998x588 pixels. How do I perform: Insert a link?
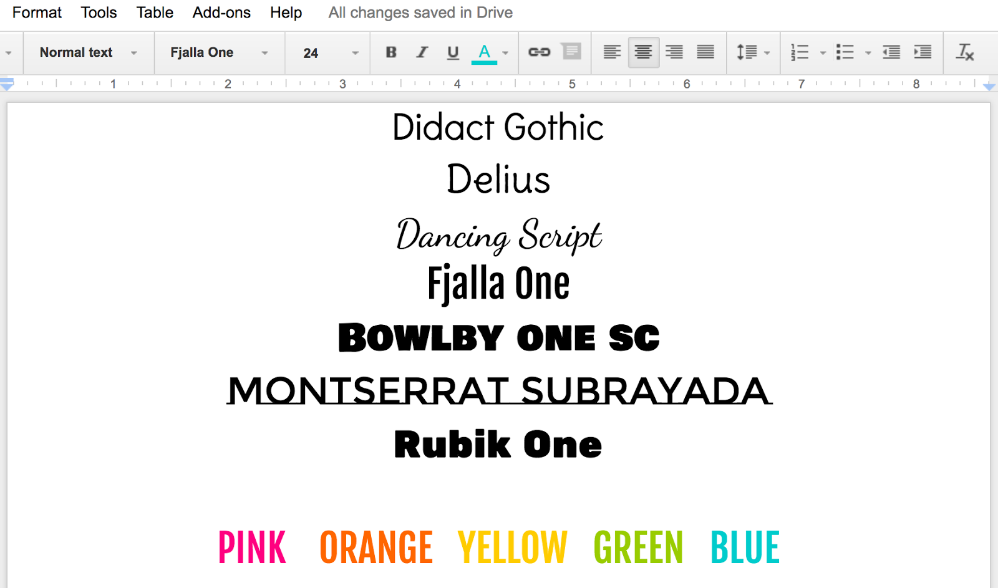pos(537,52)
